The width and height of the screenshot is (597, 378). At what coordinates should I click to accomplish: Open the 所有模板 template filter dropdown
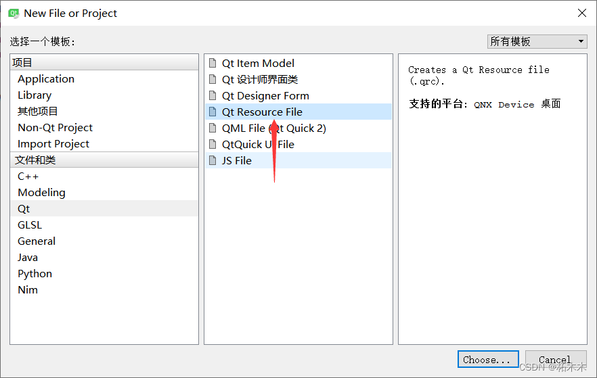(x=537, y=41)
